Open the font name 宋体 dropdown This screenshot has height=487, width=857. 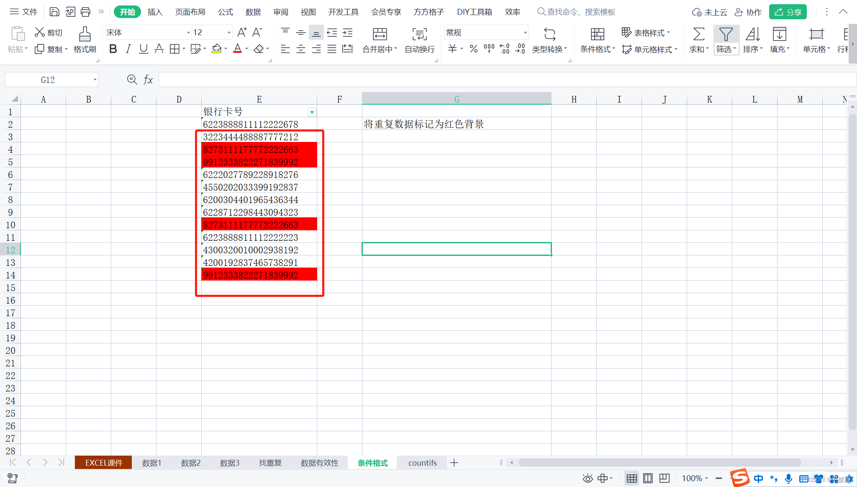coord(188,33)
